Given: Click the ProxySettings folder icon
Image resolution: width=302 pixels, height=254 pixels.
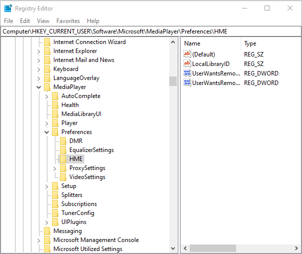Looking at the screenshot, I should pyautogui.click(x=63, y=168).
